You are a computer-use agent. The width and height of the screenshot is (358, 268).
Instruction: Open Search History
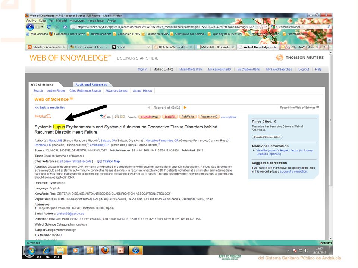coord(142,91)
